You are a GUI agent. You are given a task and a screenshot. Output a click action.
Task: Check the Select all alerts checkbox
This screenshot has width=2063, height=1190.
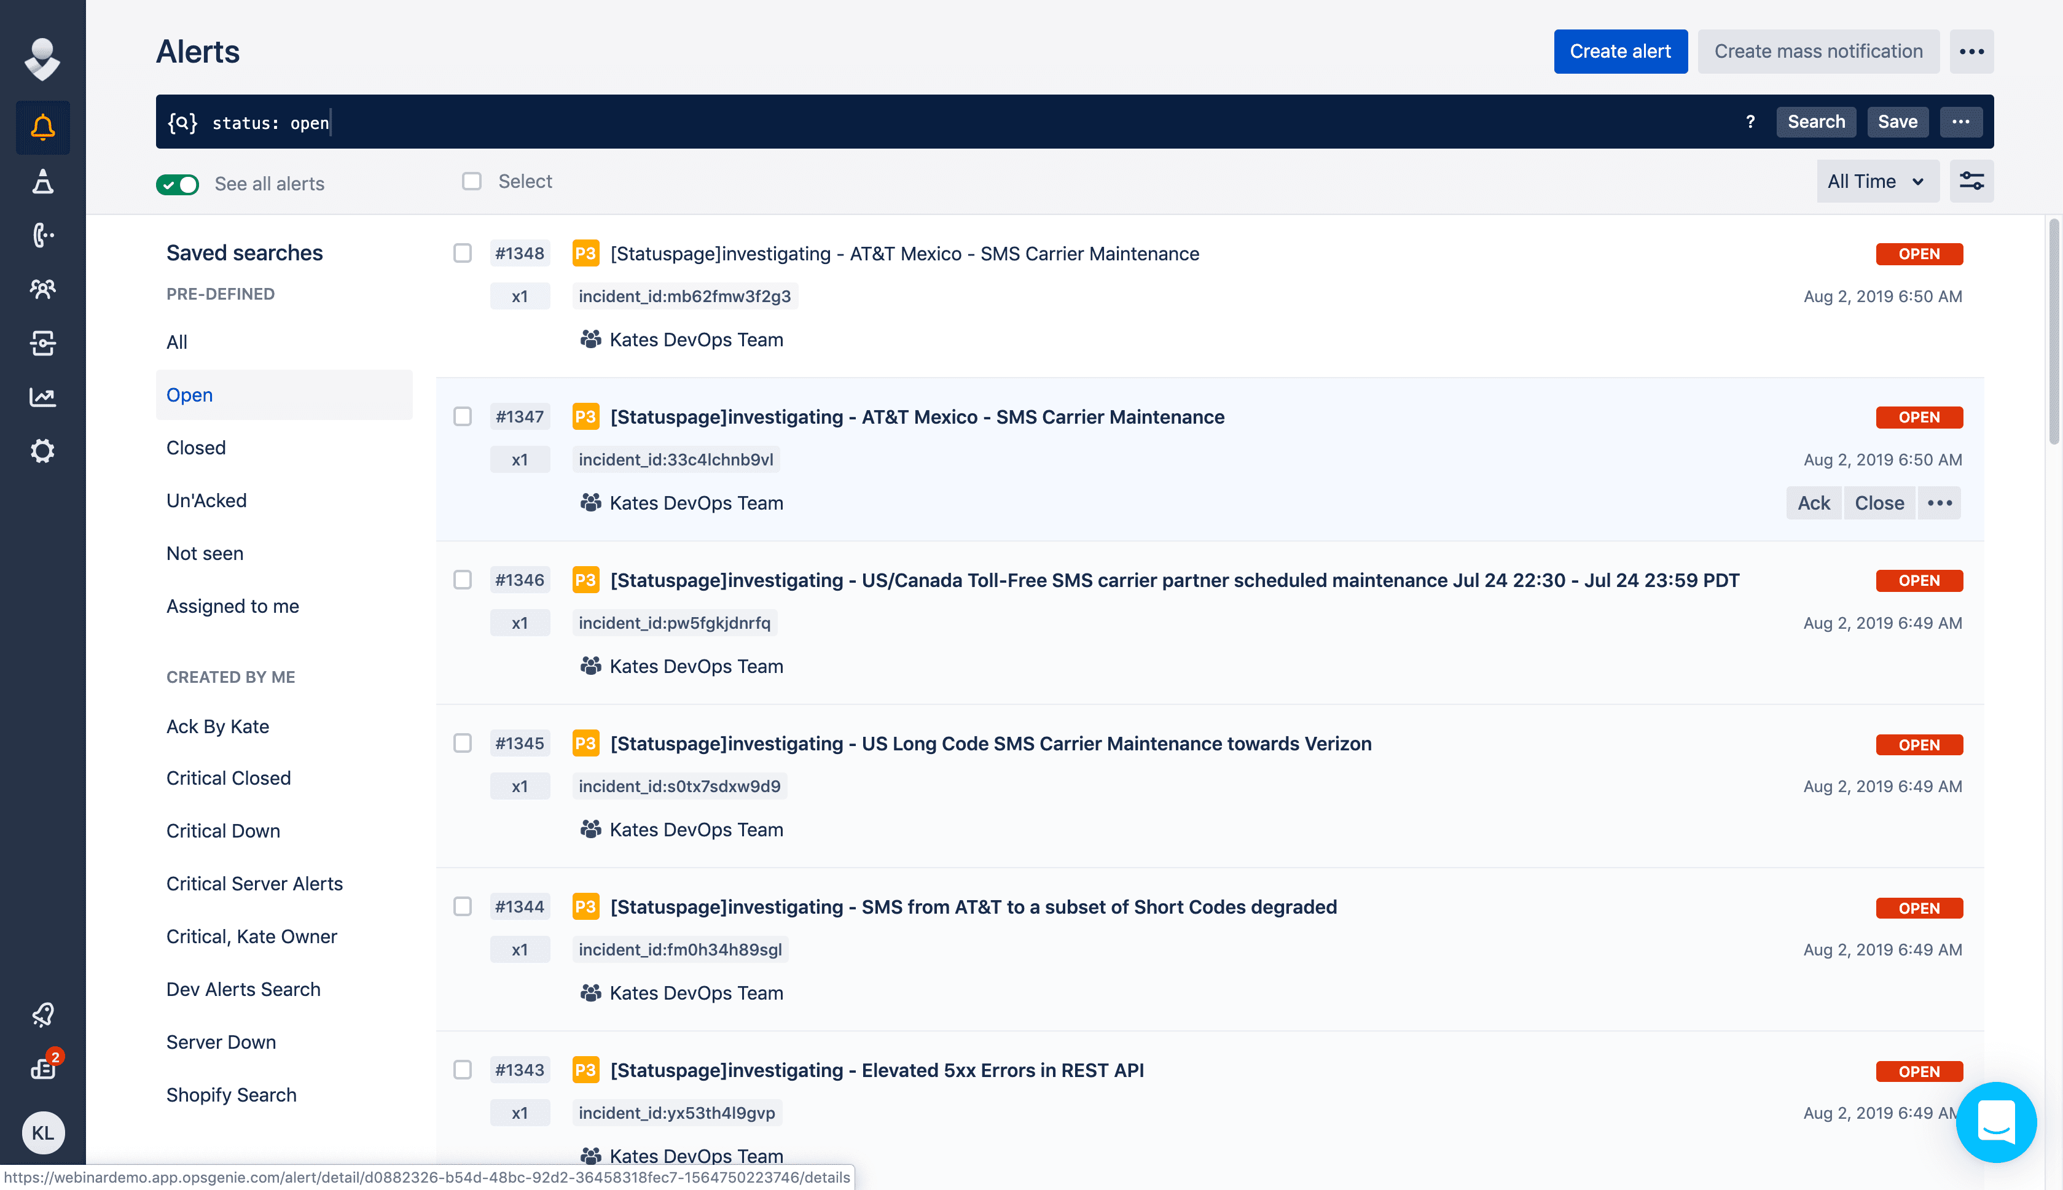pyautogui.click(x=472, y=181)
